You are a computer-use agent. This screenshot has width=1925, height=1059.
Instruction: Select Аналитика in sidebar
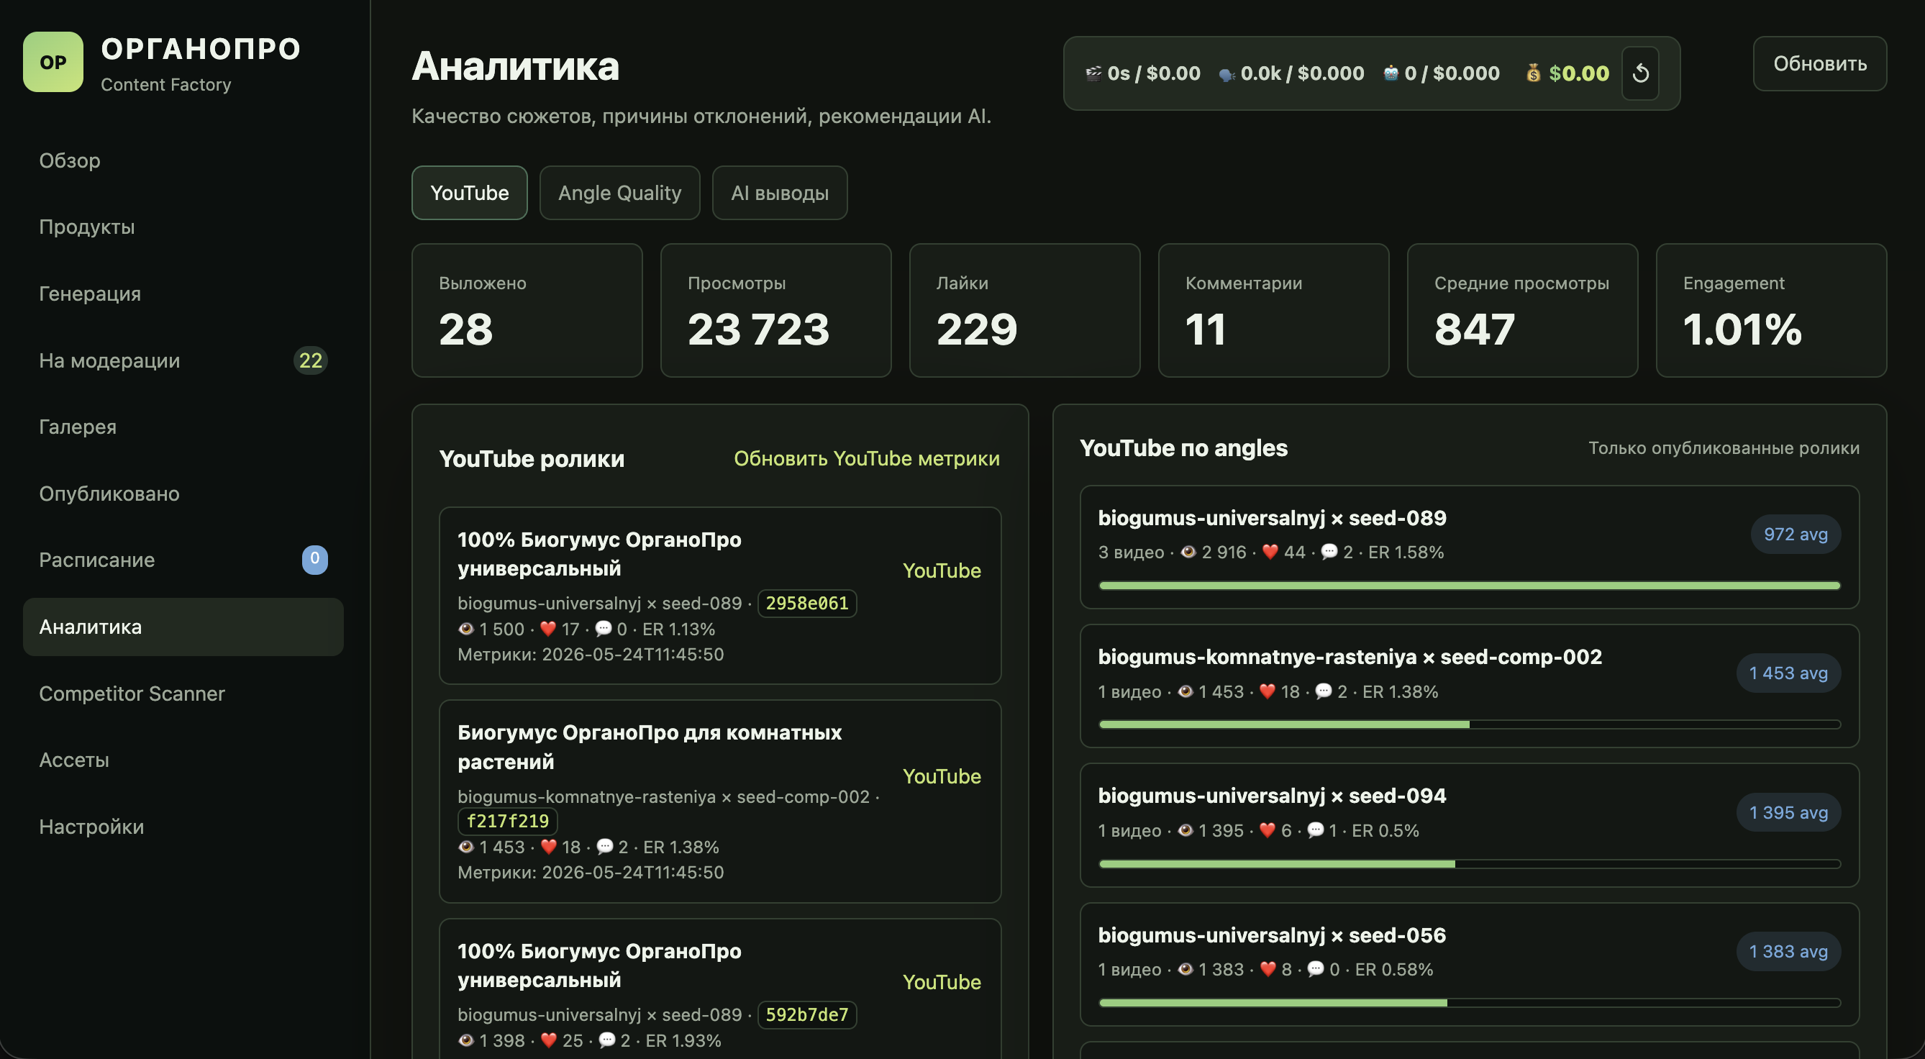point(183,627)
